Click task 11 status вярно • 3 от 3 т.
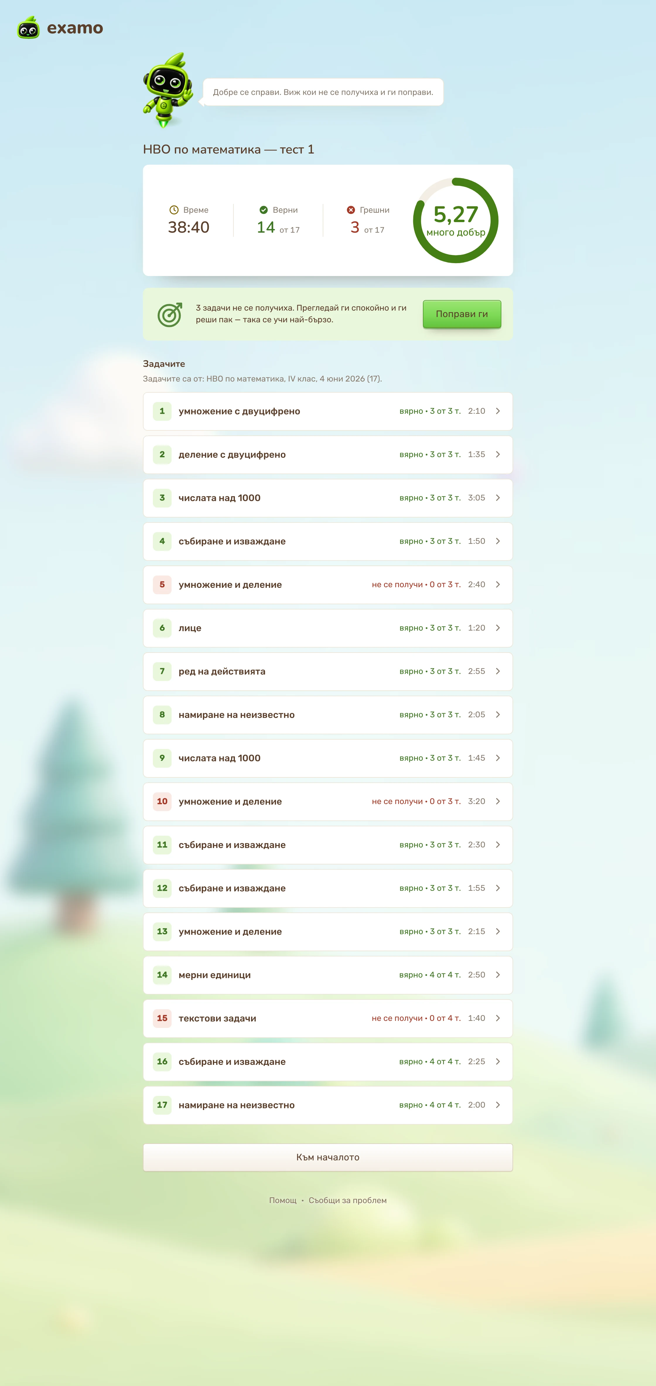 point(430,845)
